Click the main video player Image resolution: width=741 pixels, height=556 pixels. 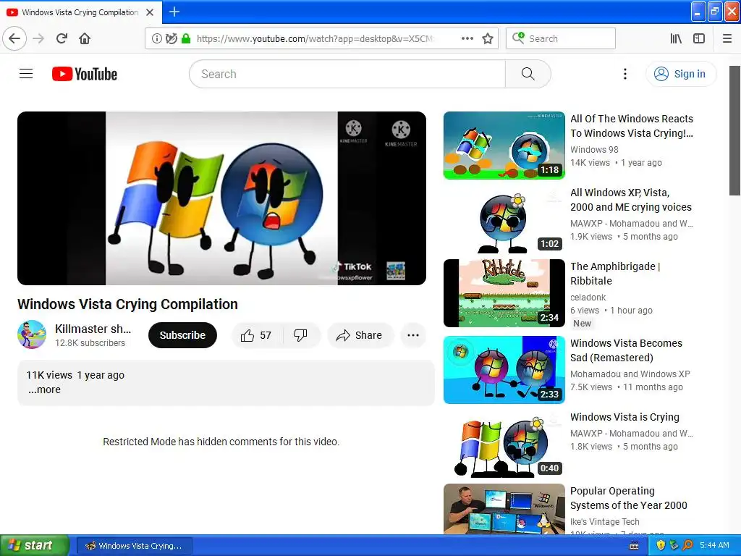(x=221, y=198)
